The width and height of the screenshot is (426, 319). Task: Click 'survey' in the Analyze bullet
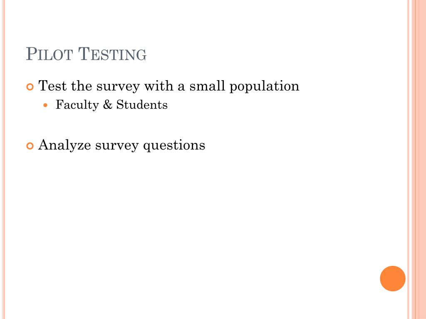coord(117,146)
